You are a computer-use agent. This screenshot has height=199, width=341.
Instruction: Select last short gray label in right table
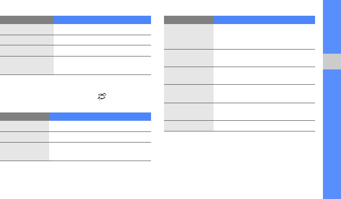189,126
